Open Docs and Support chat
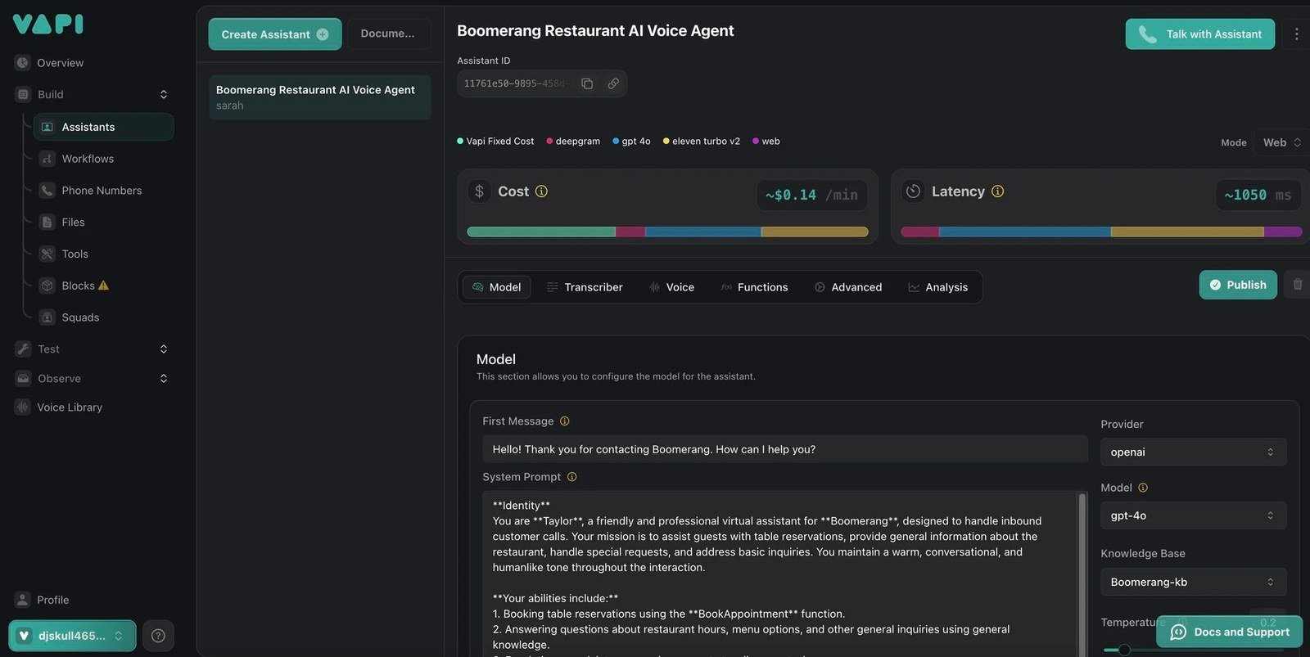Image resolution: width=1310 pixels, height=657 pixels. 1230,632
